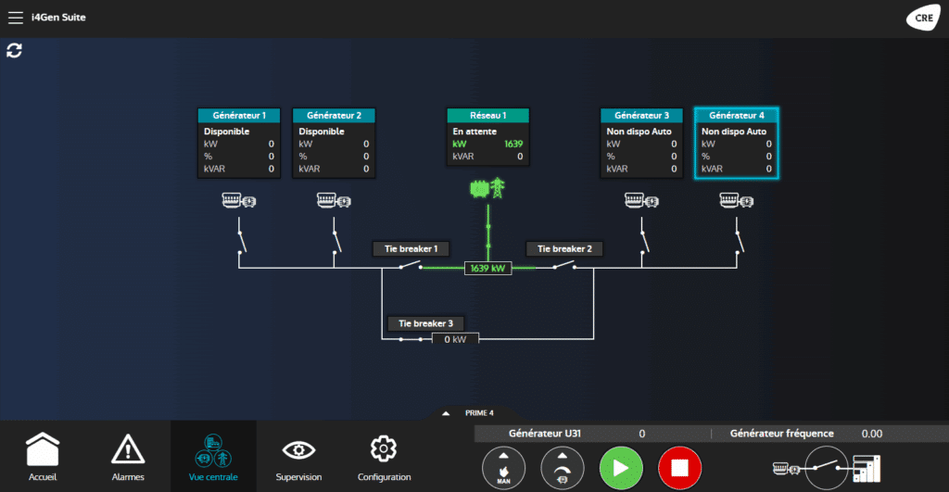
Task: Toggle Tie breaker 1 switch
Action: tap(410, 267)
